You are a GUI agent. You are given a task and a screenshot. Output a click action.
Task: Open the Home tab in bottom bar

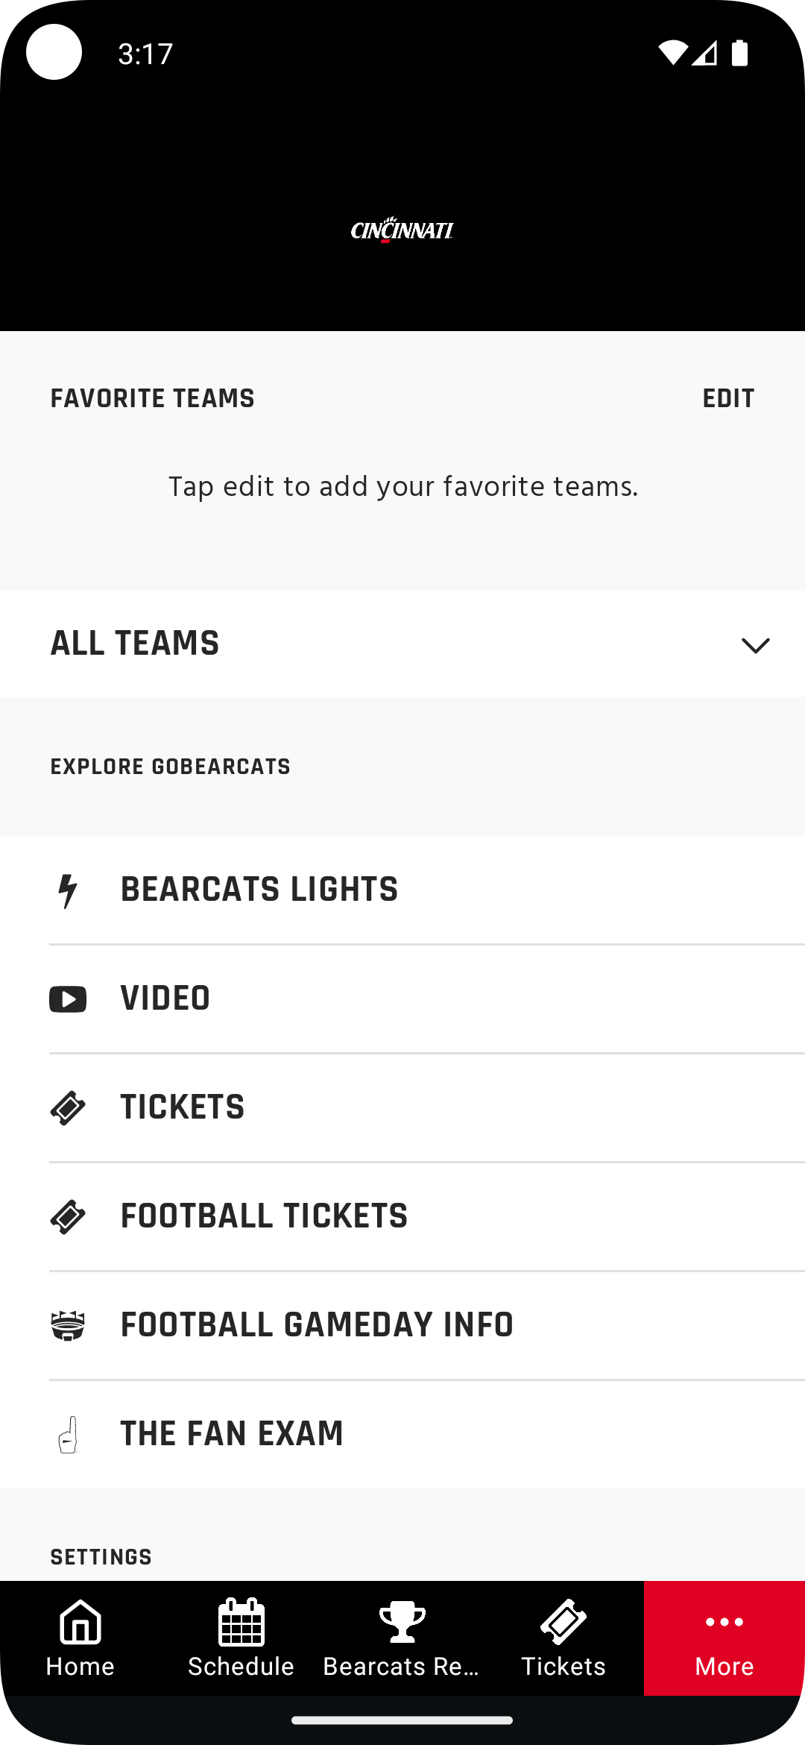(80, 1638)
